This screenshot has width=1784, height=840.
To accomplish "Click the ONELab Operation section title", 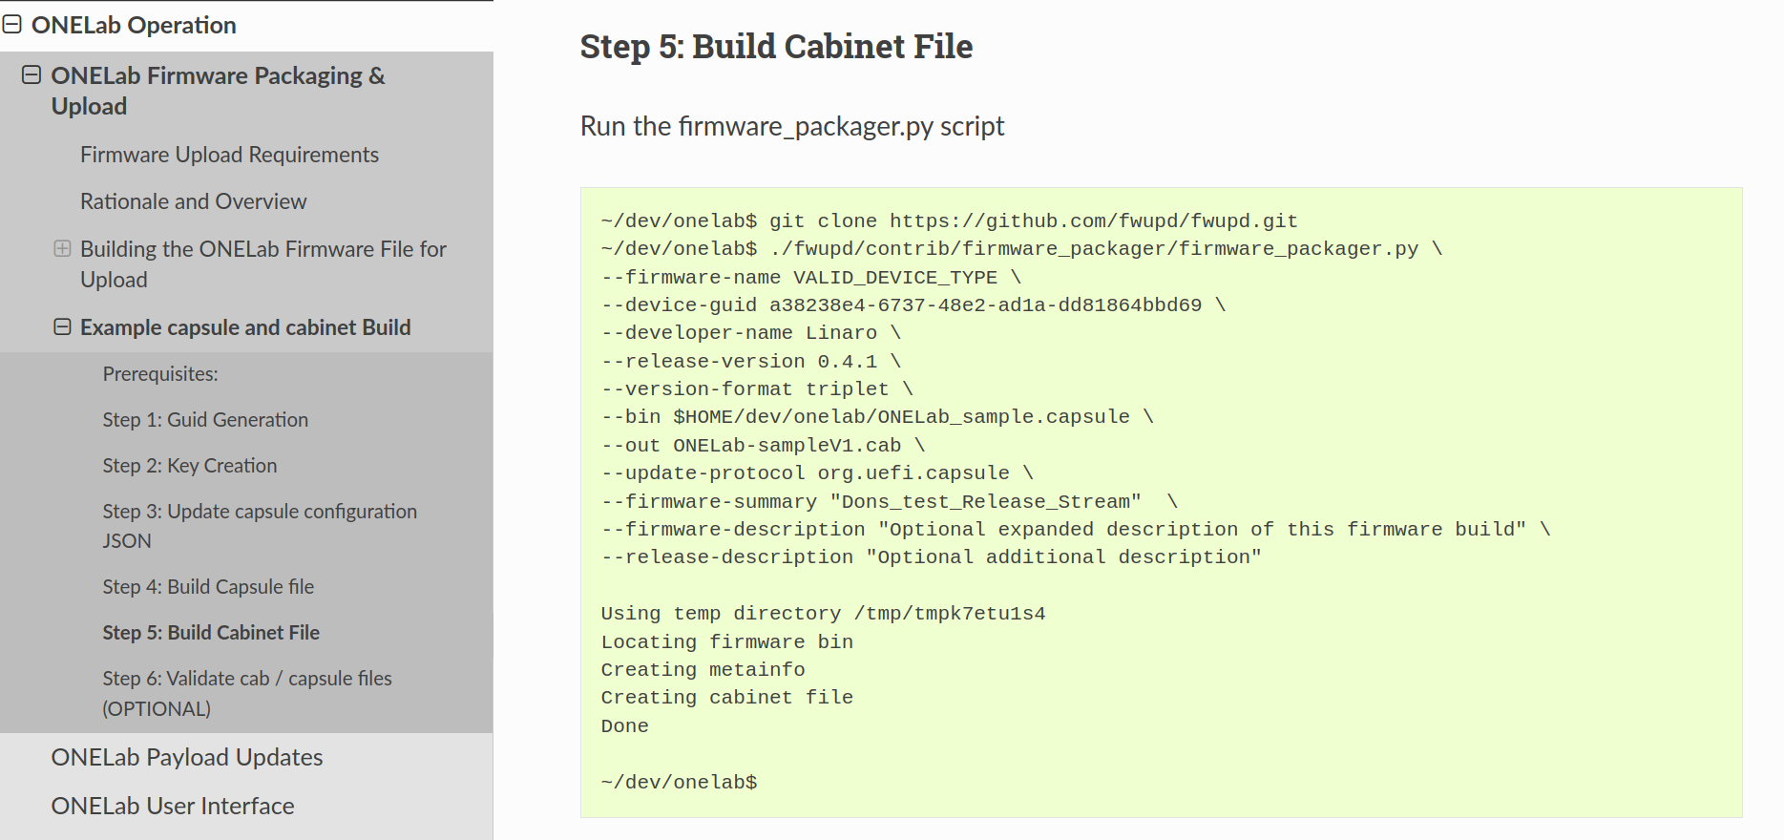I will point(134,25).
